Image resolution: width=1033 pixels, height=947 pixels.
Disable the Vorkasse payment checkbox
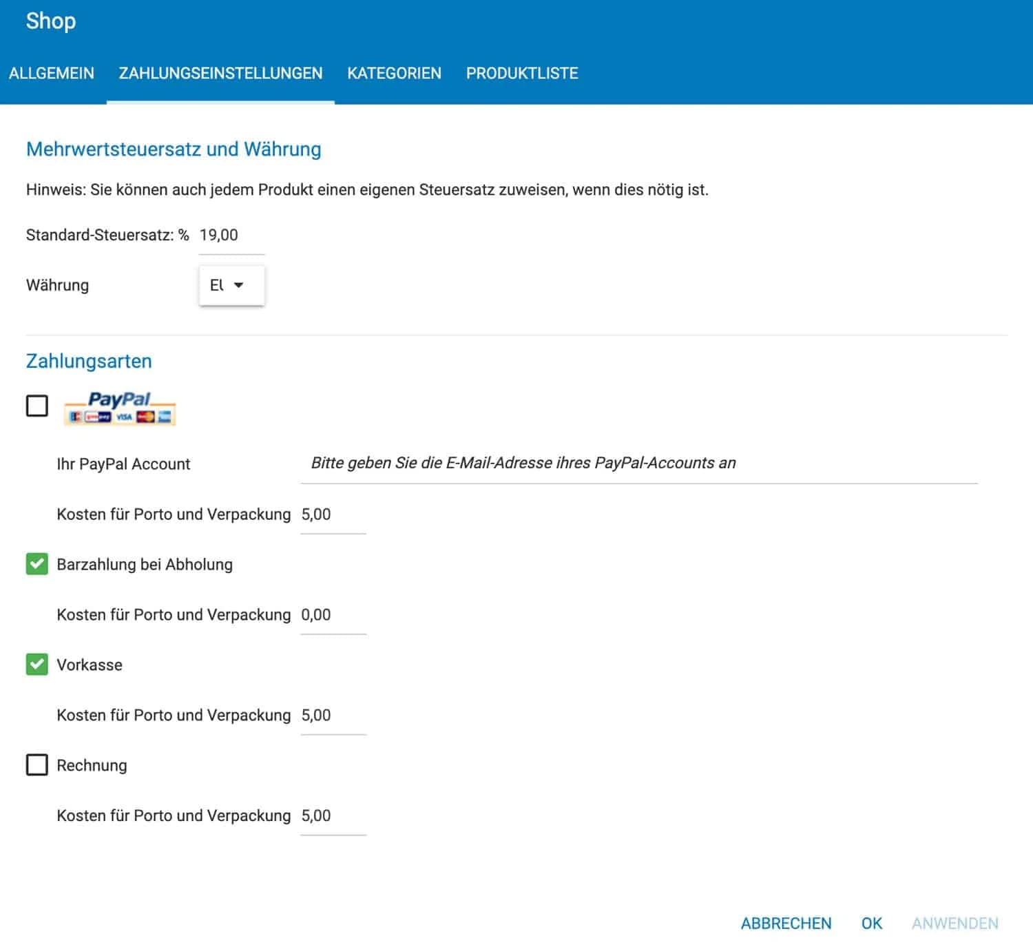37,665
